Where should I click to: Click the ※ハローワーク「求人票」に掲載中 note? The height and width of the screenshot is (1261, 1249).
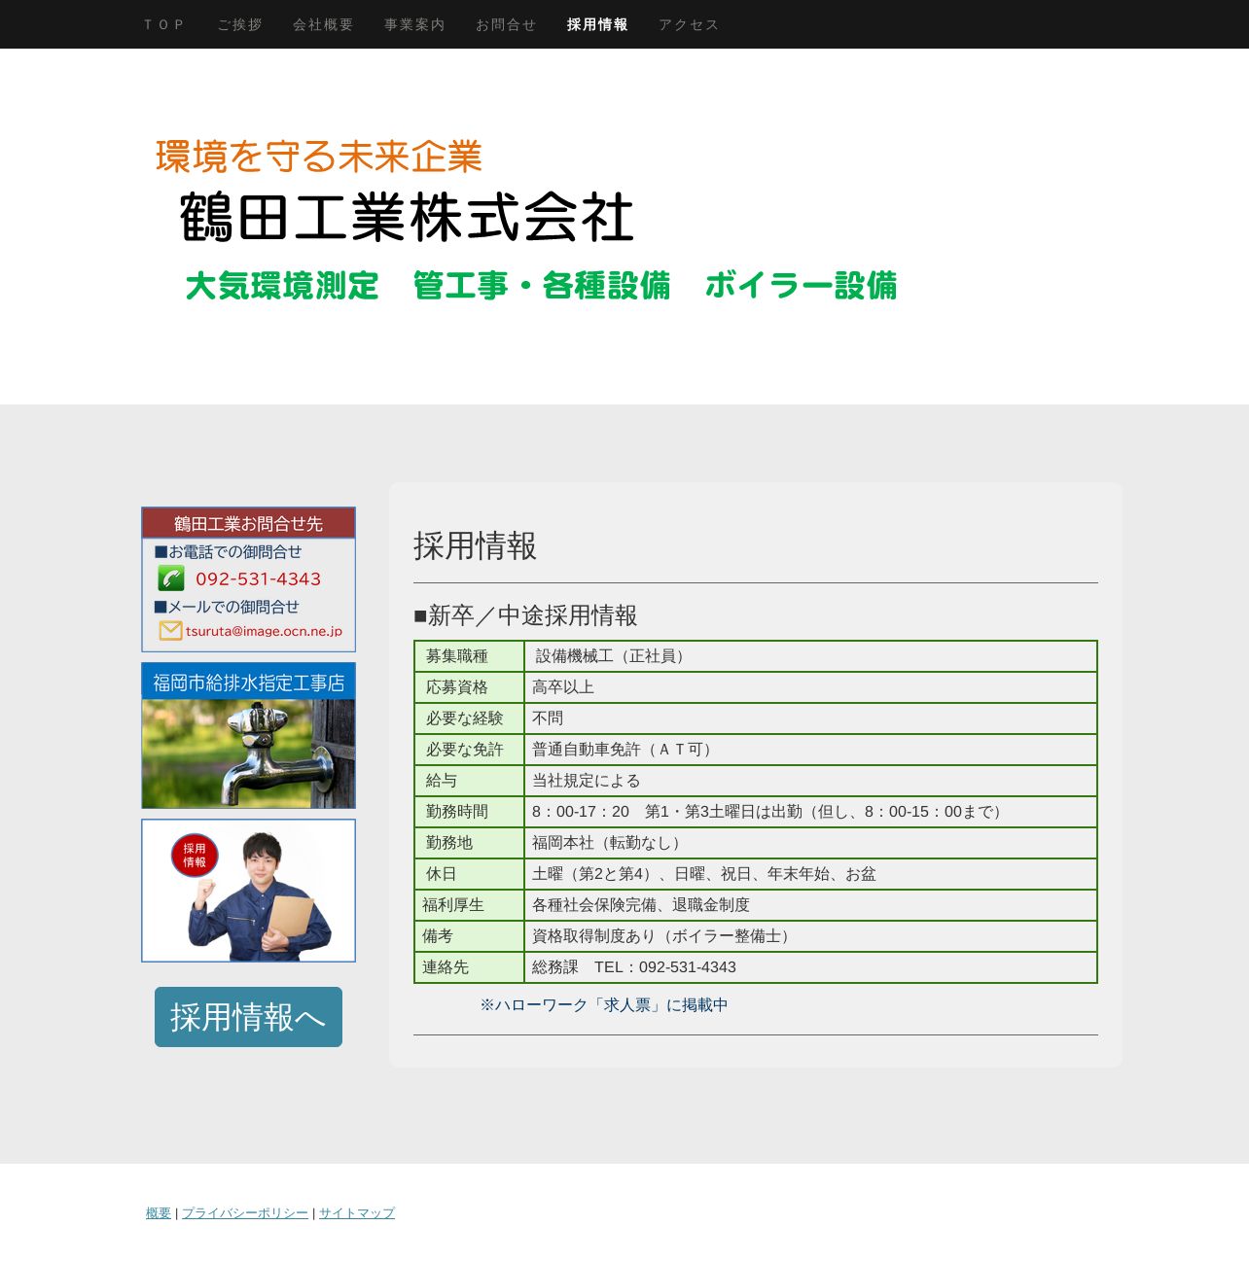[603, 1005]
